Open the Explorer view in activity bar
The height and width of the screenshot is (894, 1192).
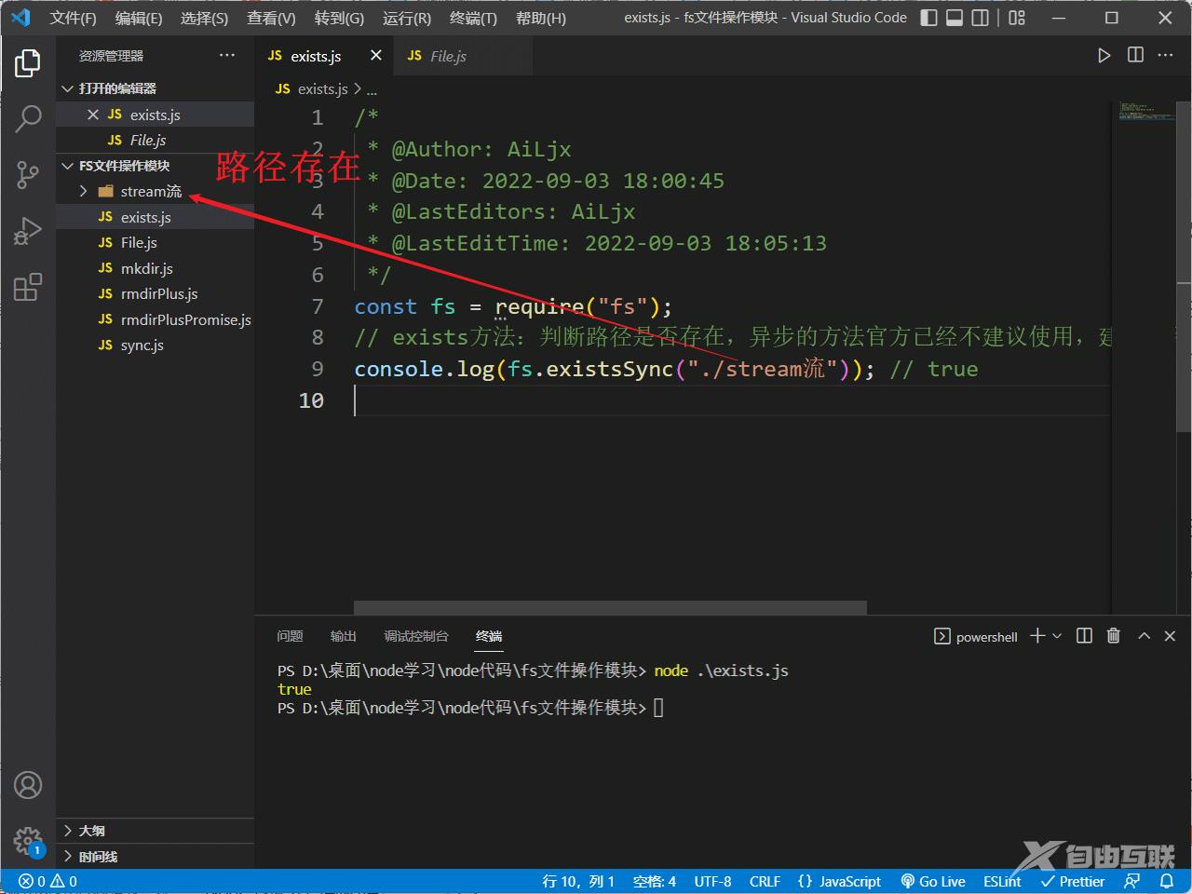(28, 63)
